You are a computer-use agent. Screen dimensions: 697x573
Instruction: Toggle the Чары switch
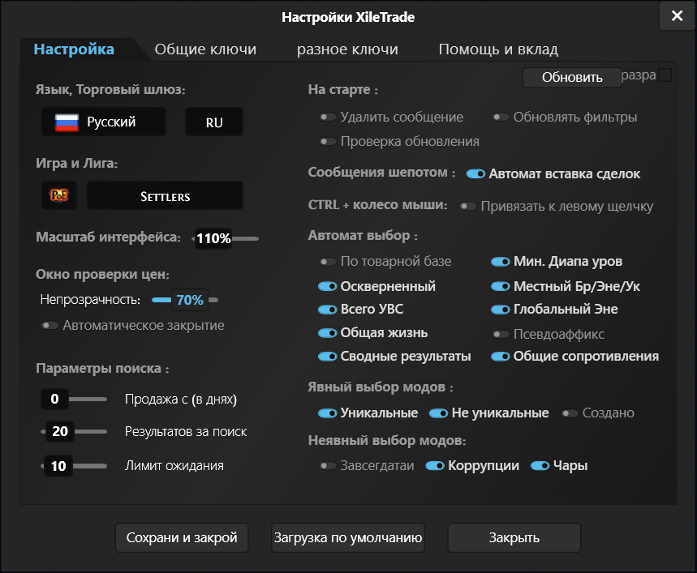click(540, 466)
